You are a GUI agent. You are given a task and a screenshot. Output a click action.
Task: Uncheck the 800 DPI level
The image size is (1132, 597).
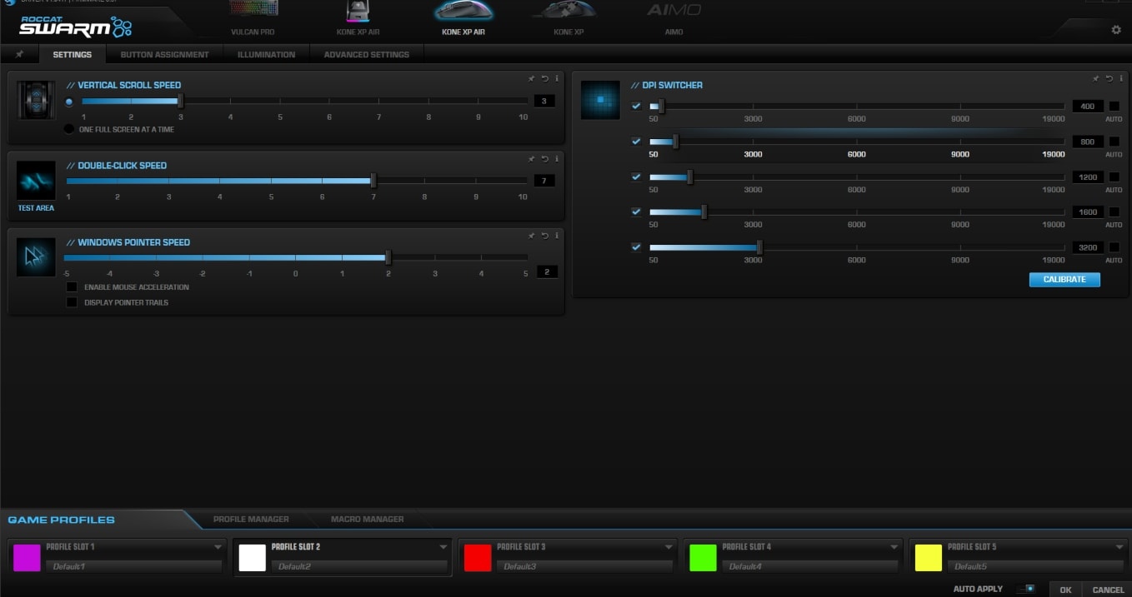[x=636, y=142]
